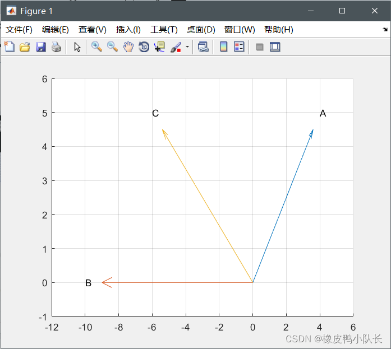The image size is (391, 349).
Task: Open the 文件(F) menu
Action: click(x=19, y=30)
